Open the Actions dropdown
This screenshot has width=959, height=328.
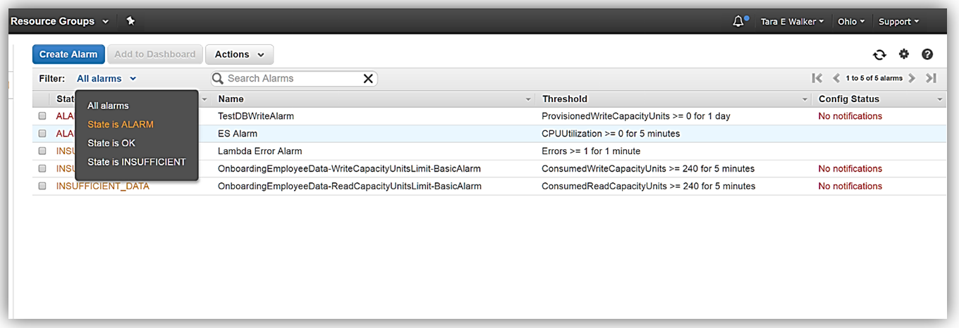239,54
